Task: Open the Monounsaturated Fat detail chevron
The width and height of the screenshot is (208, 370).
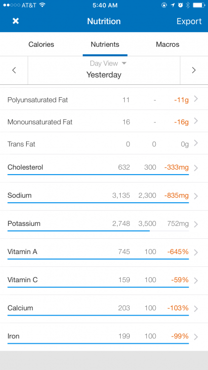Action: [196, 121]
